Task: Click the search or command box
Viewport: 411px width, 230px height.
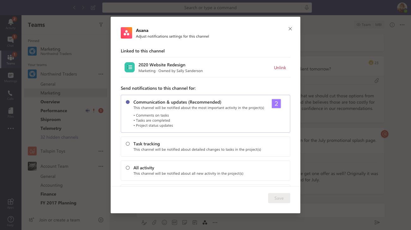Action: pos(207,8)
